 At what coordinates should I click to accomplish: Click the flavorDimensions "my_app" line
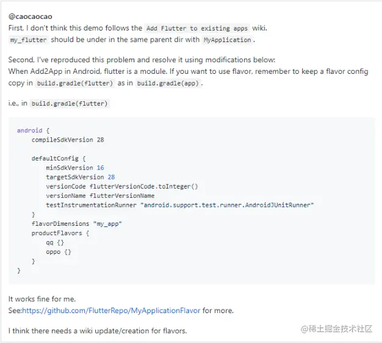pos(77,224)
